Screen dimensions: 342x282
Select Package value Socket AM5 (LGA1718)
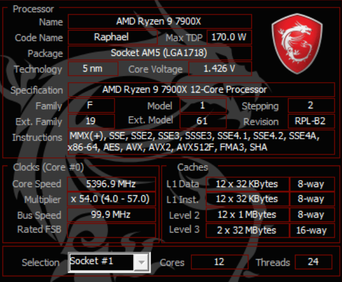160,53
